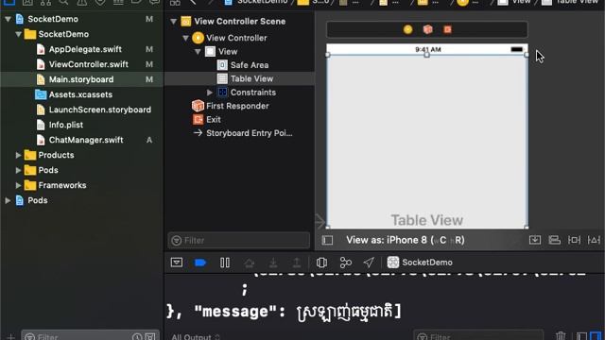Screen dimensions: 605x340
Task: Click the top-center resize handle of Table View
Action: [426, 55]
